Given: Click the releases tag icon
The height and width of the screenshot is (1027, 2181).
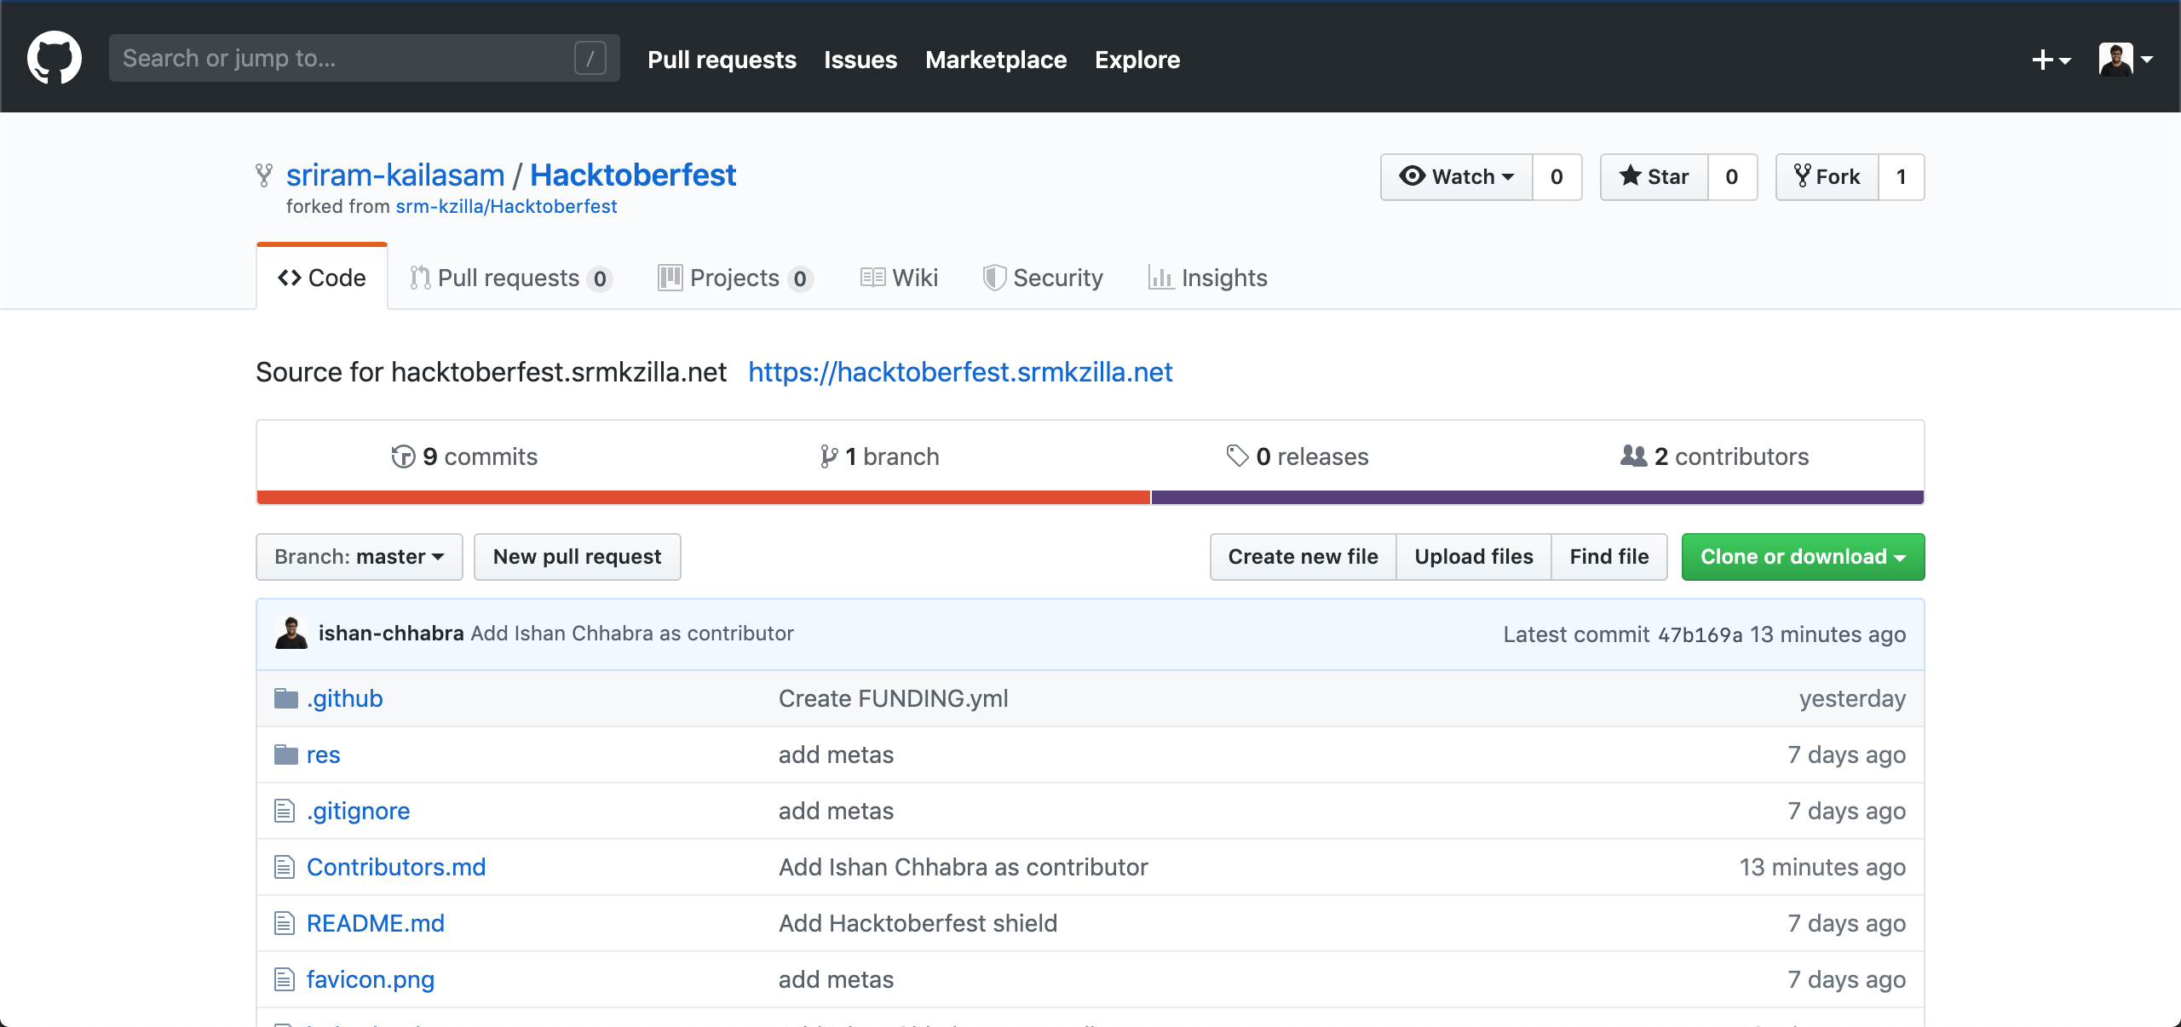Looking at the screenshot, I should [x=1237, y=456].
